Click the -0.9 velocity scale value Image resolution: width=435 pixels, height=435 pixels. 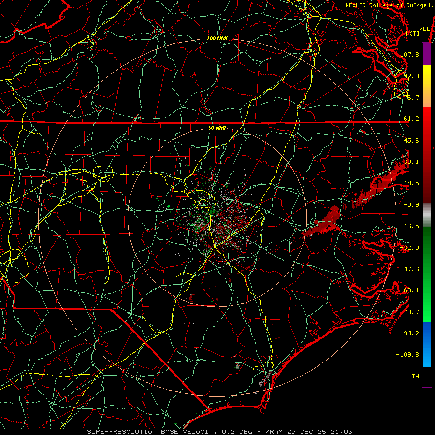411,205
